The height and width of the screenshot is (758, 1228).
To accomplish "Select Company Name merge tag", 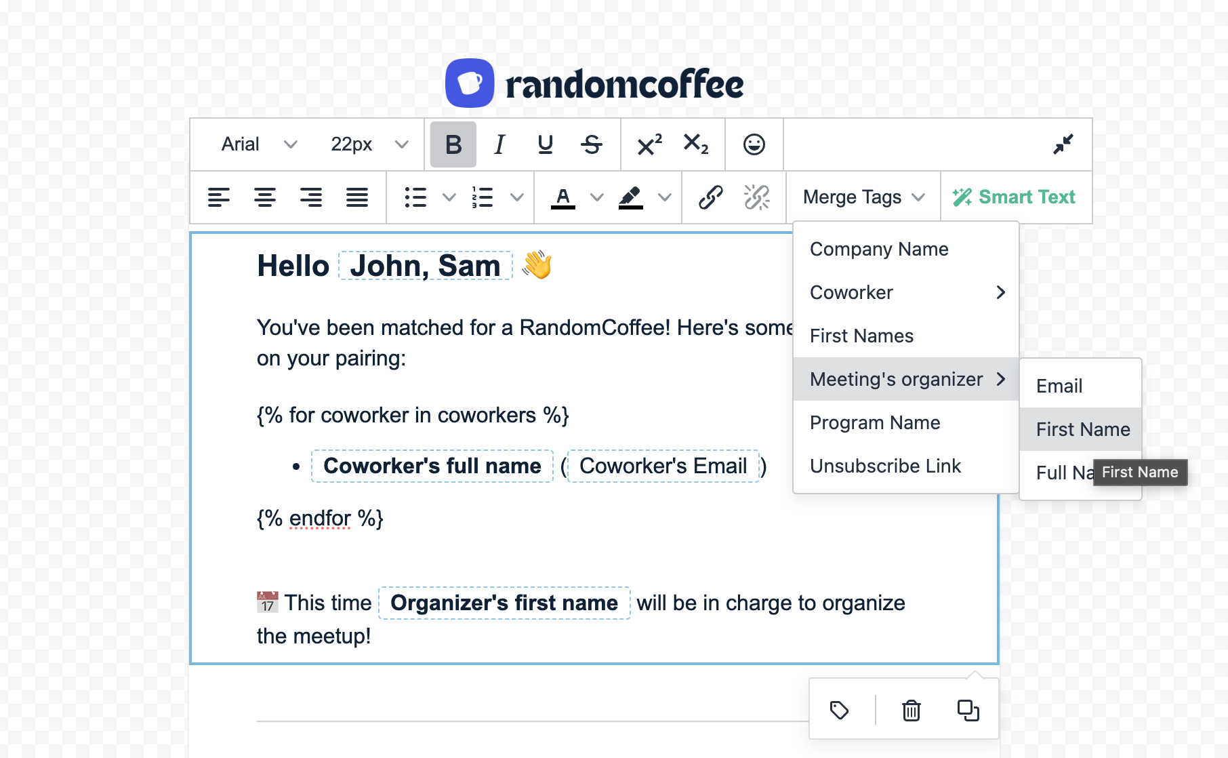I will point(905,250).
